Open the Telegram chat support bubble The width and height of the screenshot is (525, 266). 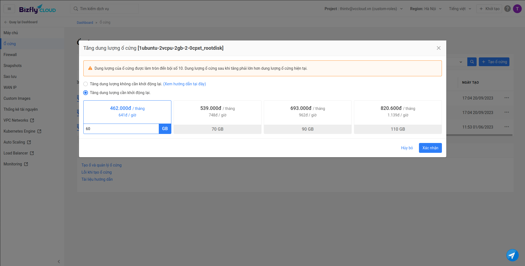pyautogui.click(x=512, y=255)
